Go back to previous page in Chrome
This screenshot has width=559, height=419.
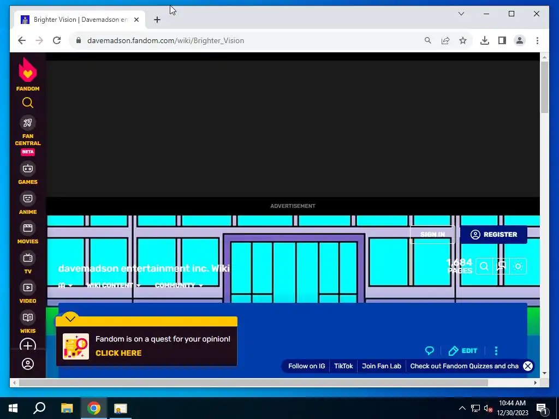[22, 40]
